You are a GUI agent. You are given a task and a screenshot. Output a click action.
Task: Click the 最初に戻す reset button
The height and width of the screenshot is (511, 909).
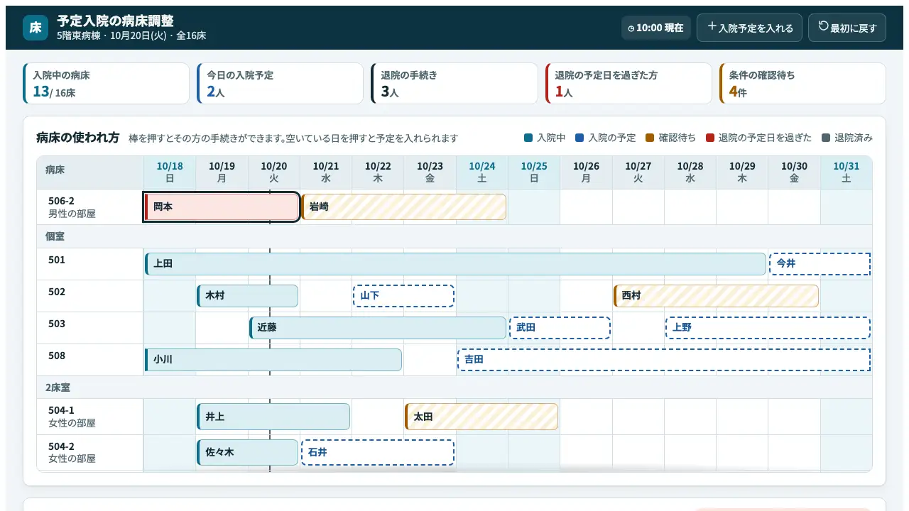coord(847,28)
